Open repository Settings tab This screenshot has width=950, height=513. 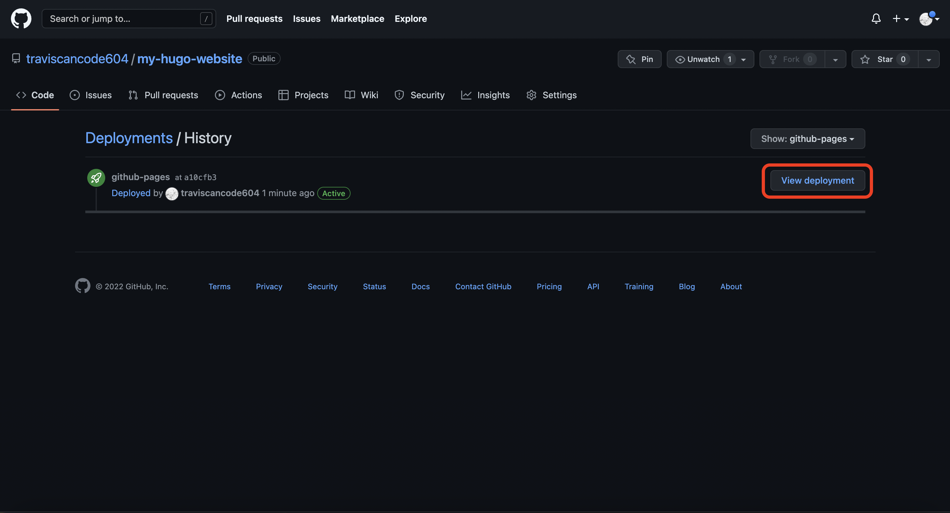click(551, 95)
